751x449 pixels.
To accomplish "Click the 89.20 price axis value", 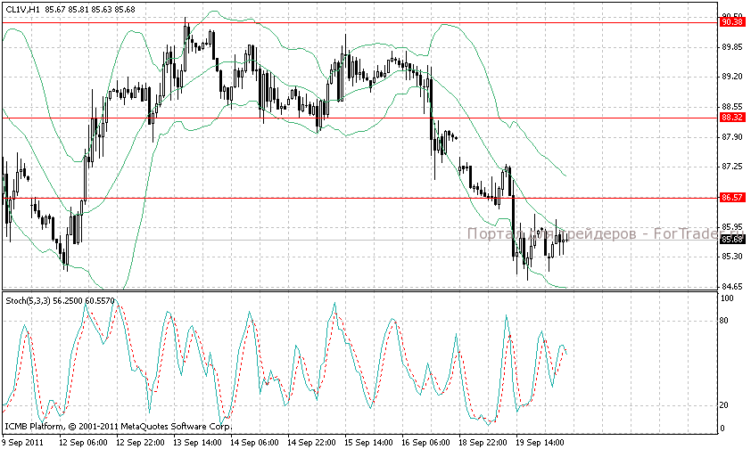I will click(x=732, y=77).
